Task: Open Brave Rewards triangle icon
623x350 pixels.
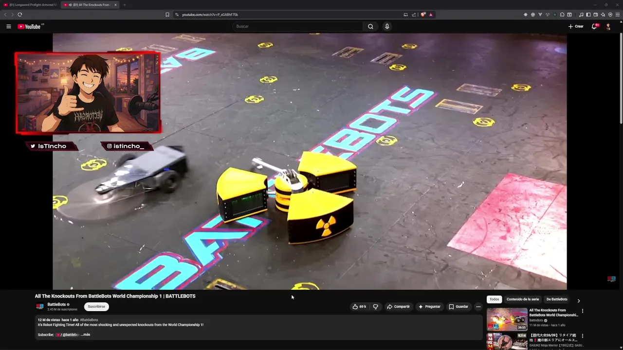Action: point(431,15)
